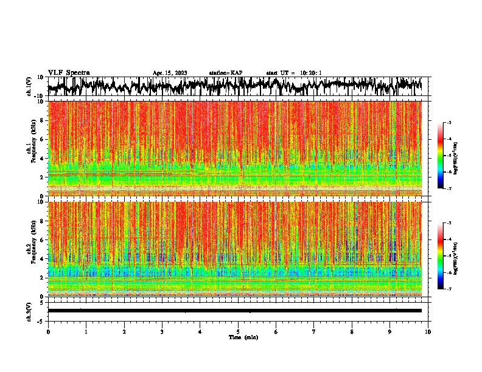This screenshot has height=372, width=482.
Task: Click the "8" kHz tick of ch.2 spectrogram
Action: pyautogui.click(x=42, y=221)
